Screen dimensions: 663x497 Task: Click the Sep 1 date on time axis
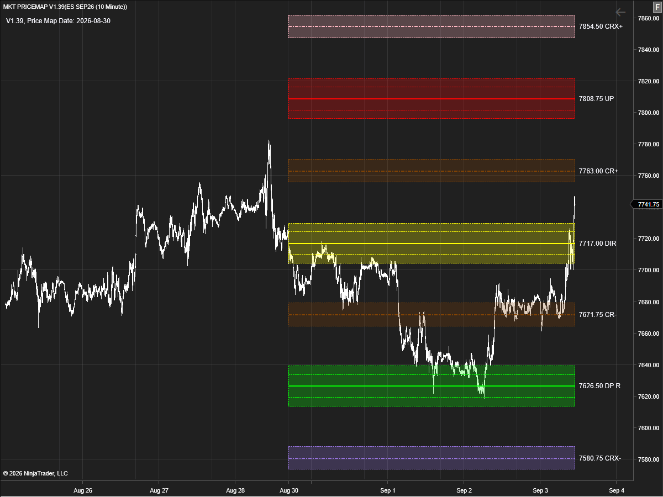388,490
